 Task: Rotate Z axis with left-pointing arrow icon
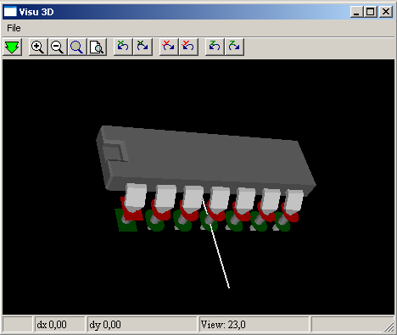coord(215,47)
